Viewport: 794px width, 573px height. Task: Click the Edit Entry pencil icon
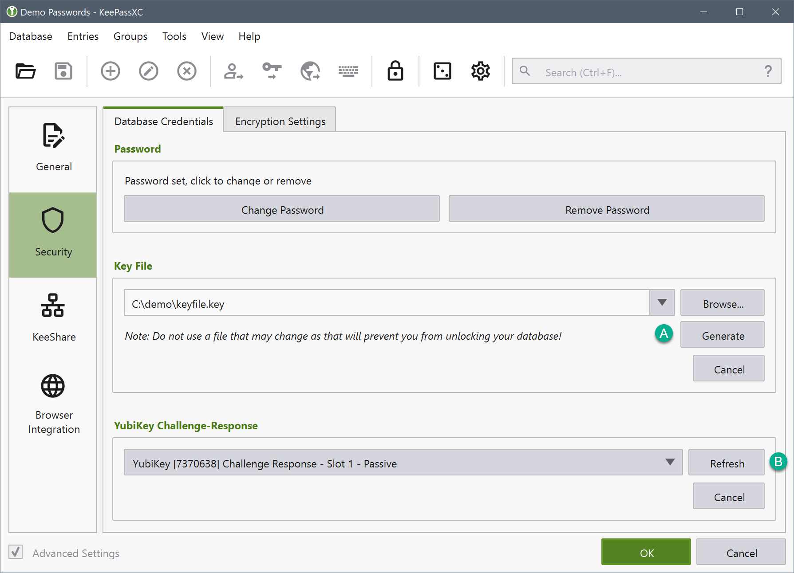coord(148,71)
